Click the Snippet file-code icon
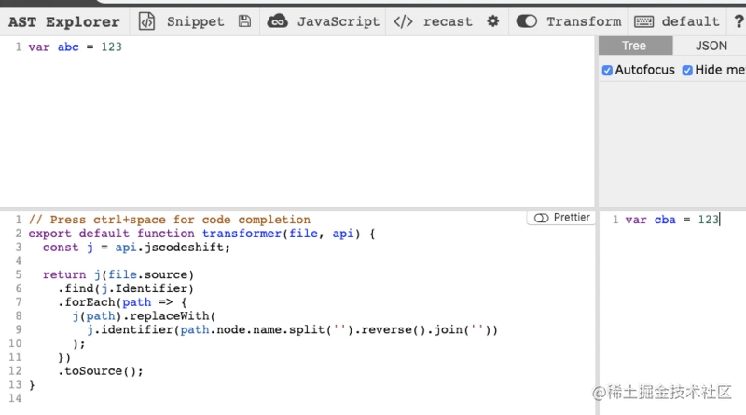The height and width of the screenshot is (415, 746). [x=146, y=21]
